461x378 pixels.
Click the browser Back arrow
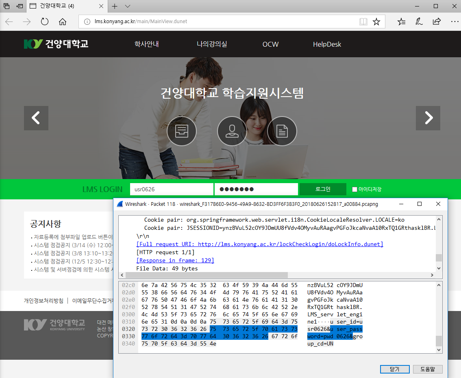[x=9, y=22]
